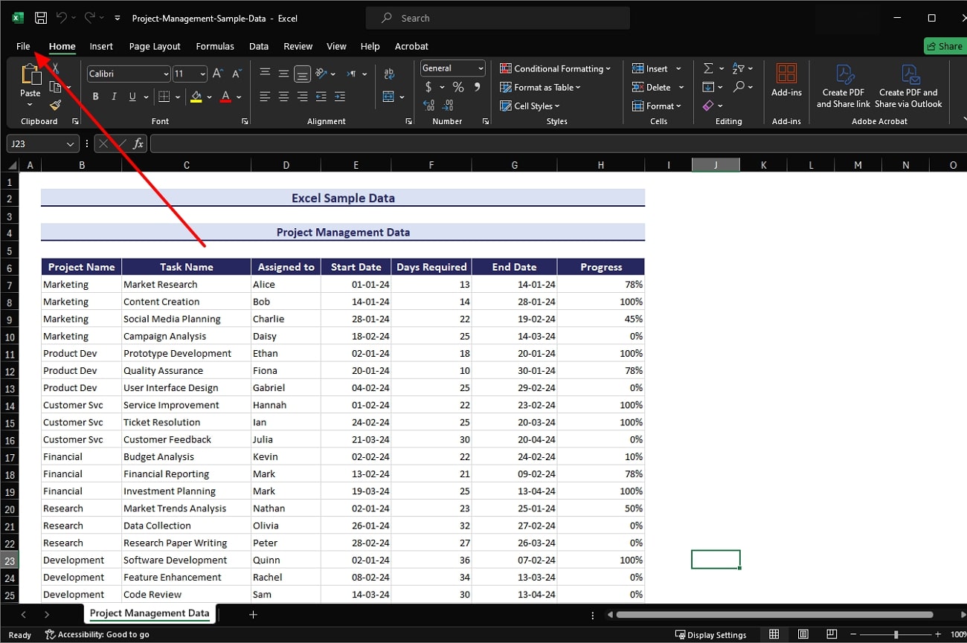The width and height of the screenshot is (967, 643).
Task: Expand Format as Table menu
Action: pos(540,87)
